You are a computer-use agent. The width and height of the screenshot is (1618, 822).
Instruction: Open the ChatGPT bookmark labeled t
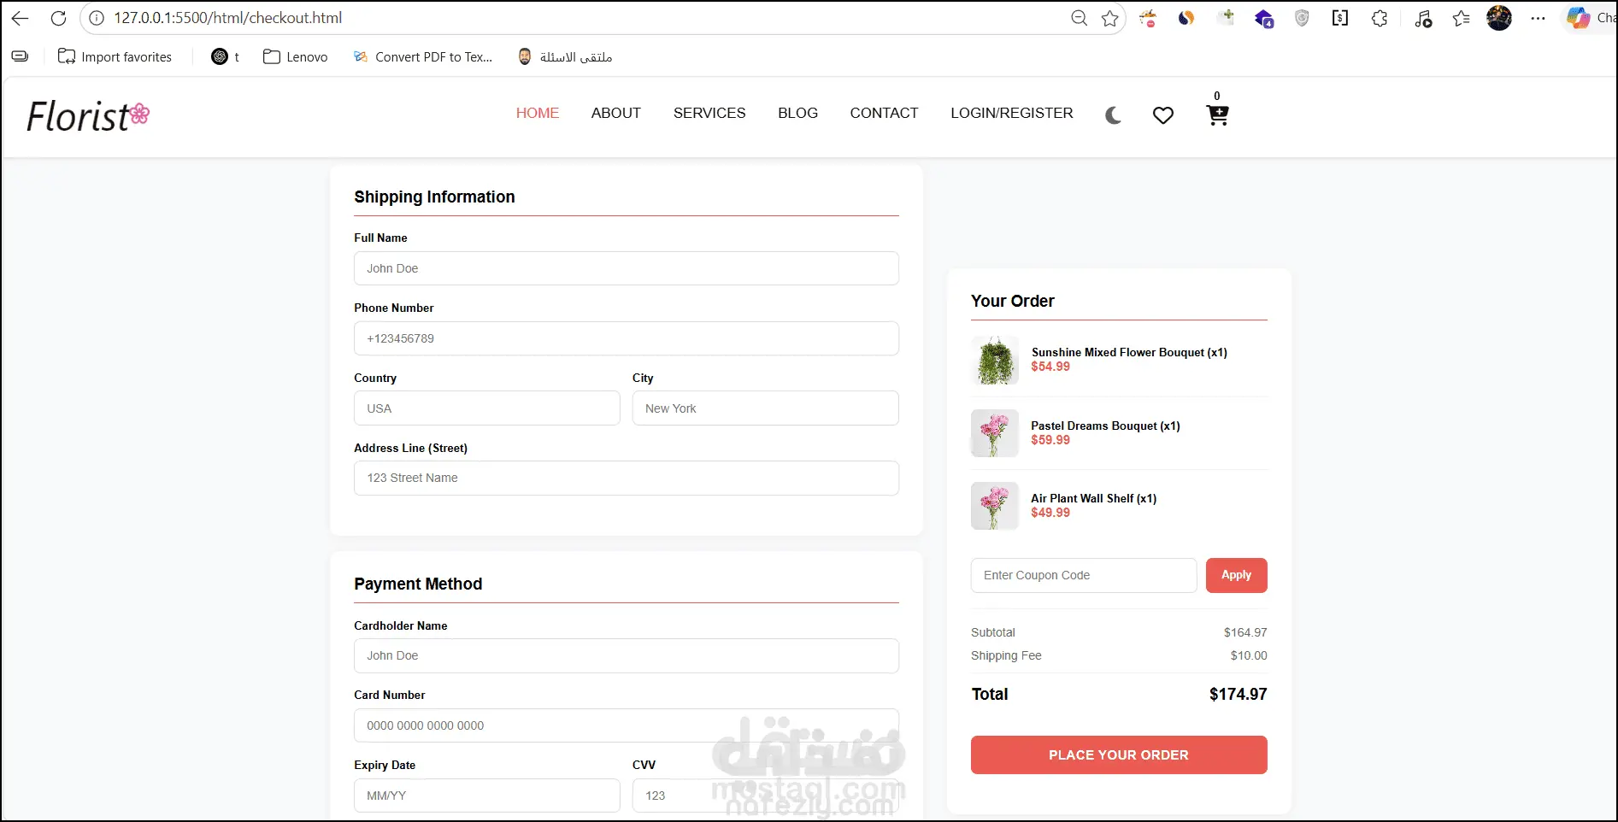[x=226, y=56]
